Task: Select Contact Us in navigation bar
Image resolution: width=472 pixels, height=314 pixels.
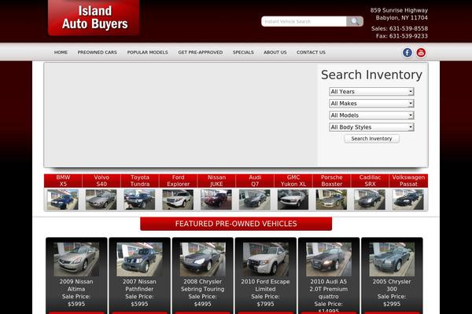Action: click(311, 53)
